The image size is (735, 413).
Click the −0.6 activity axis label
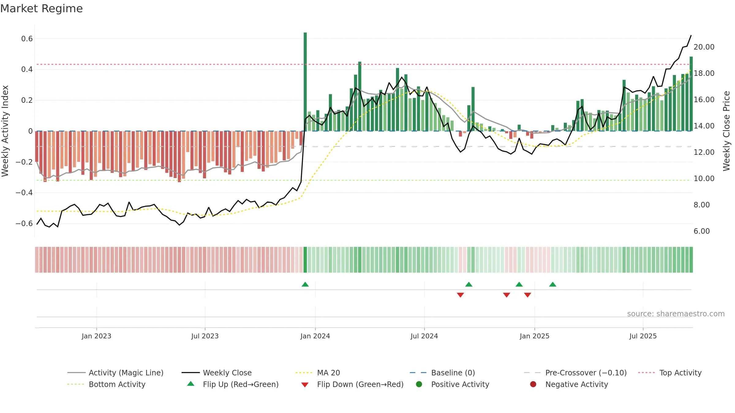point(24,224)
